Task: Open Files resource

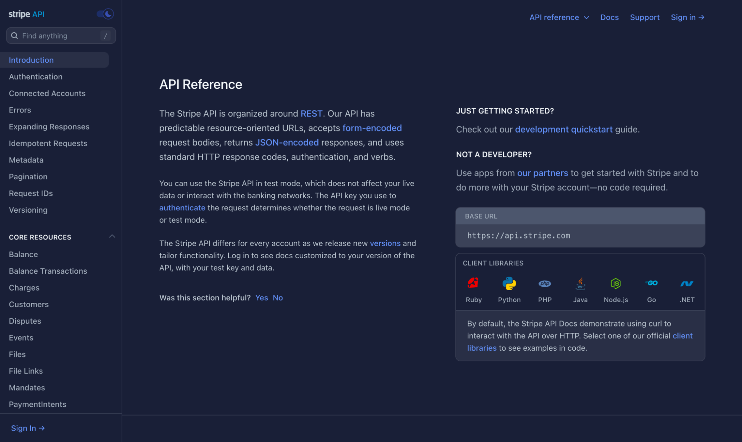Action: click(17, 354)
